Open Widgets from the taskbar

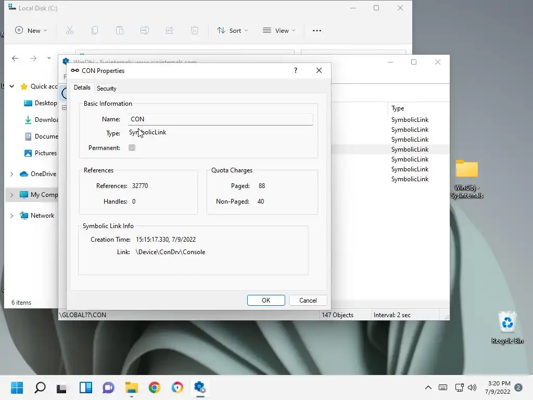point(86,387)
